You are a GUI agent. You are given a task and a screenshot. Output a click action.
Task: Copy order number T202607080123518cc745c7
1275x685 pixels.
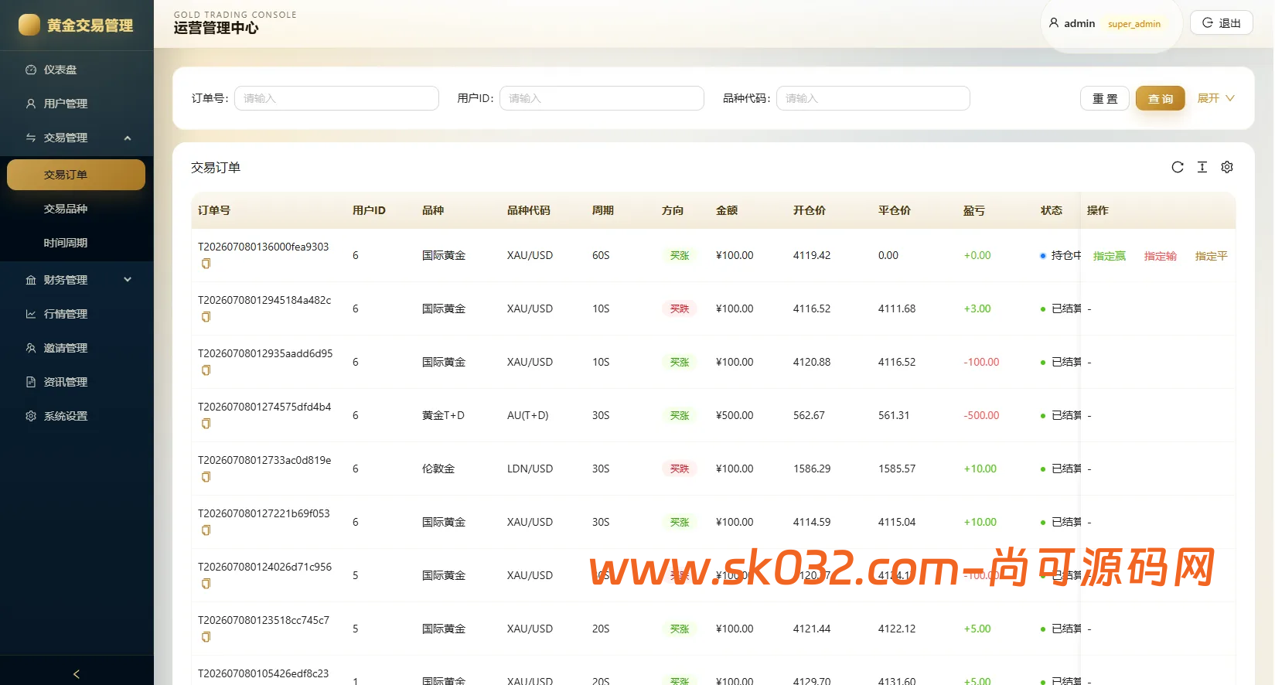(206, 637)
